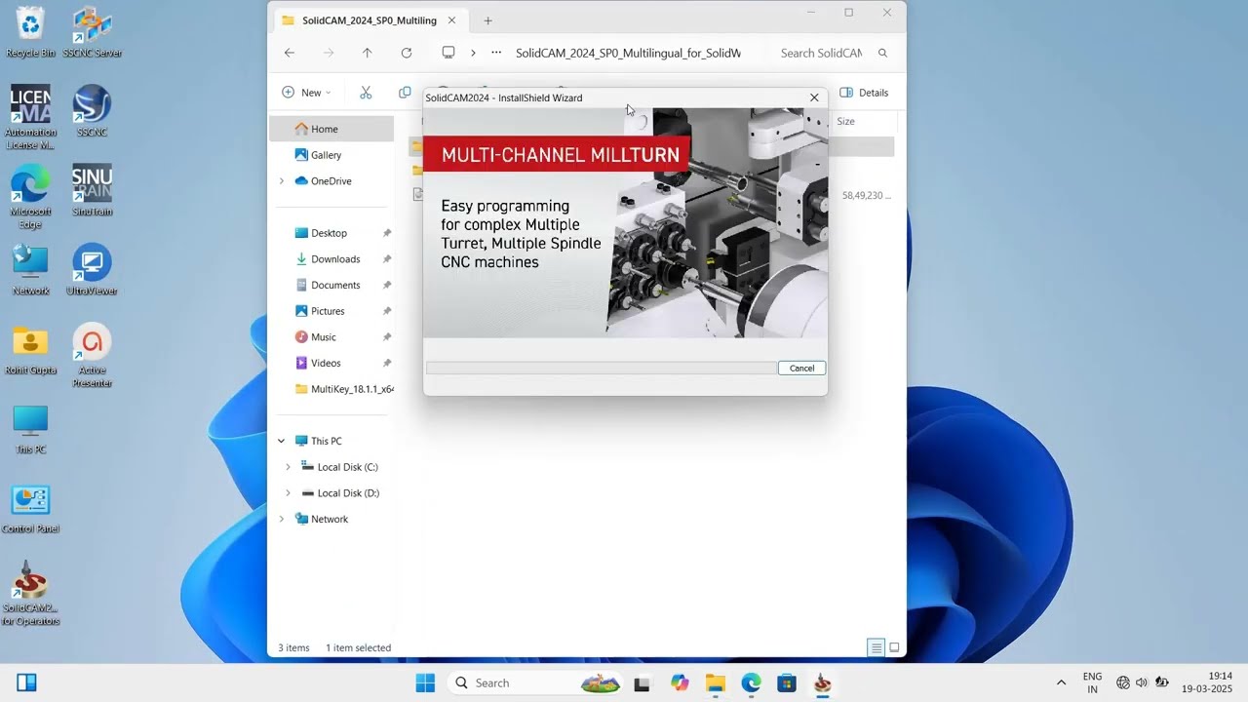Go back in File Explorer
1248x702 pixels.
click(x=290, y=53)
